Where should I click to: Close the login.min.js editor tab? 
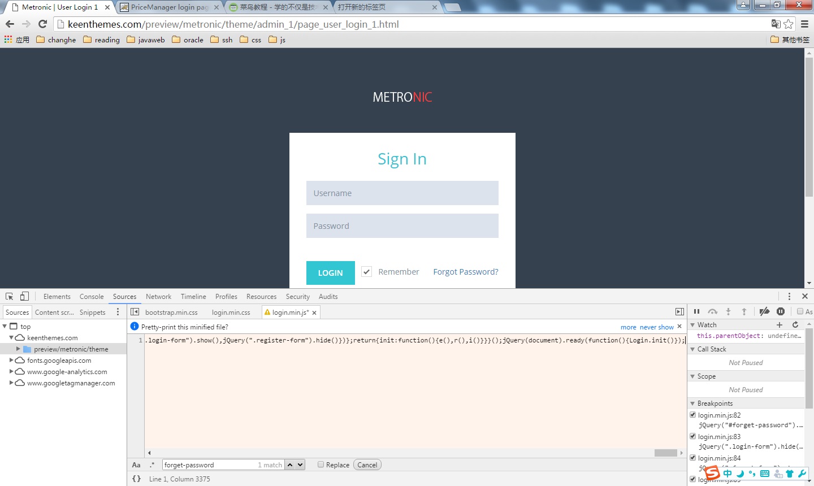314,313
